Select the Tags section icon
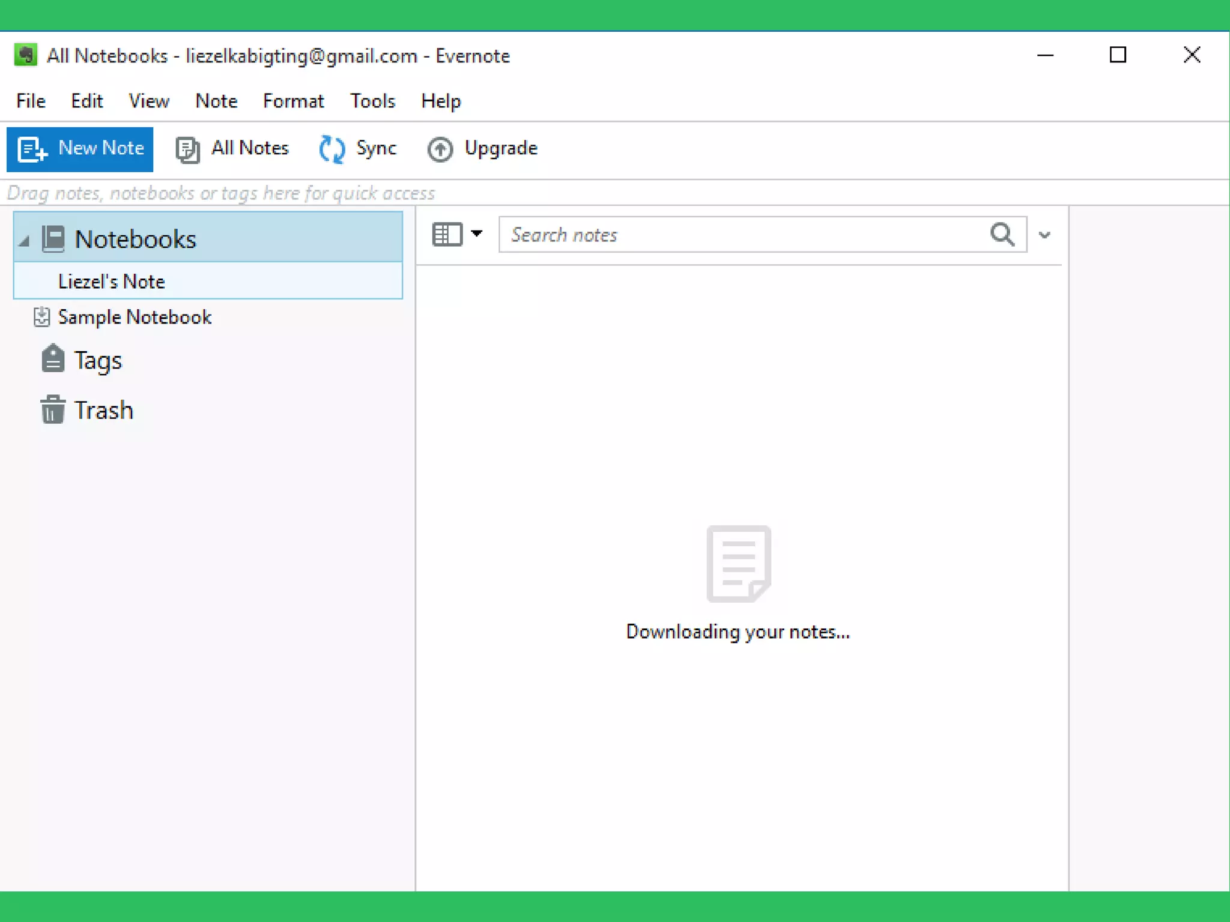 tap(53, 360)
